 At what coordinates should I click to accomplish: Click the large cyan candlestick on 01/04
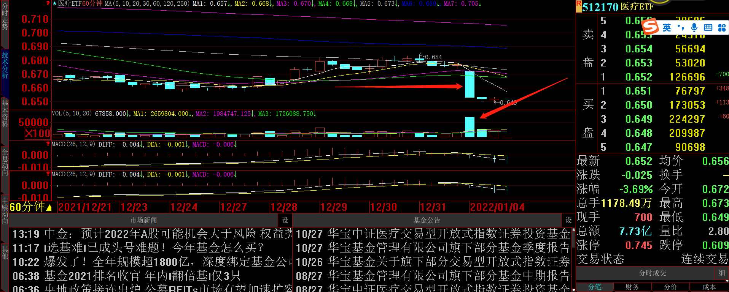click(x=470, y=84)
